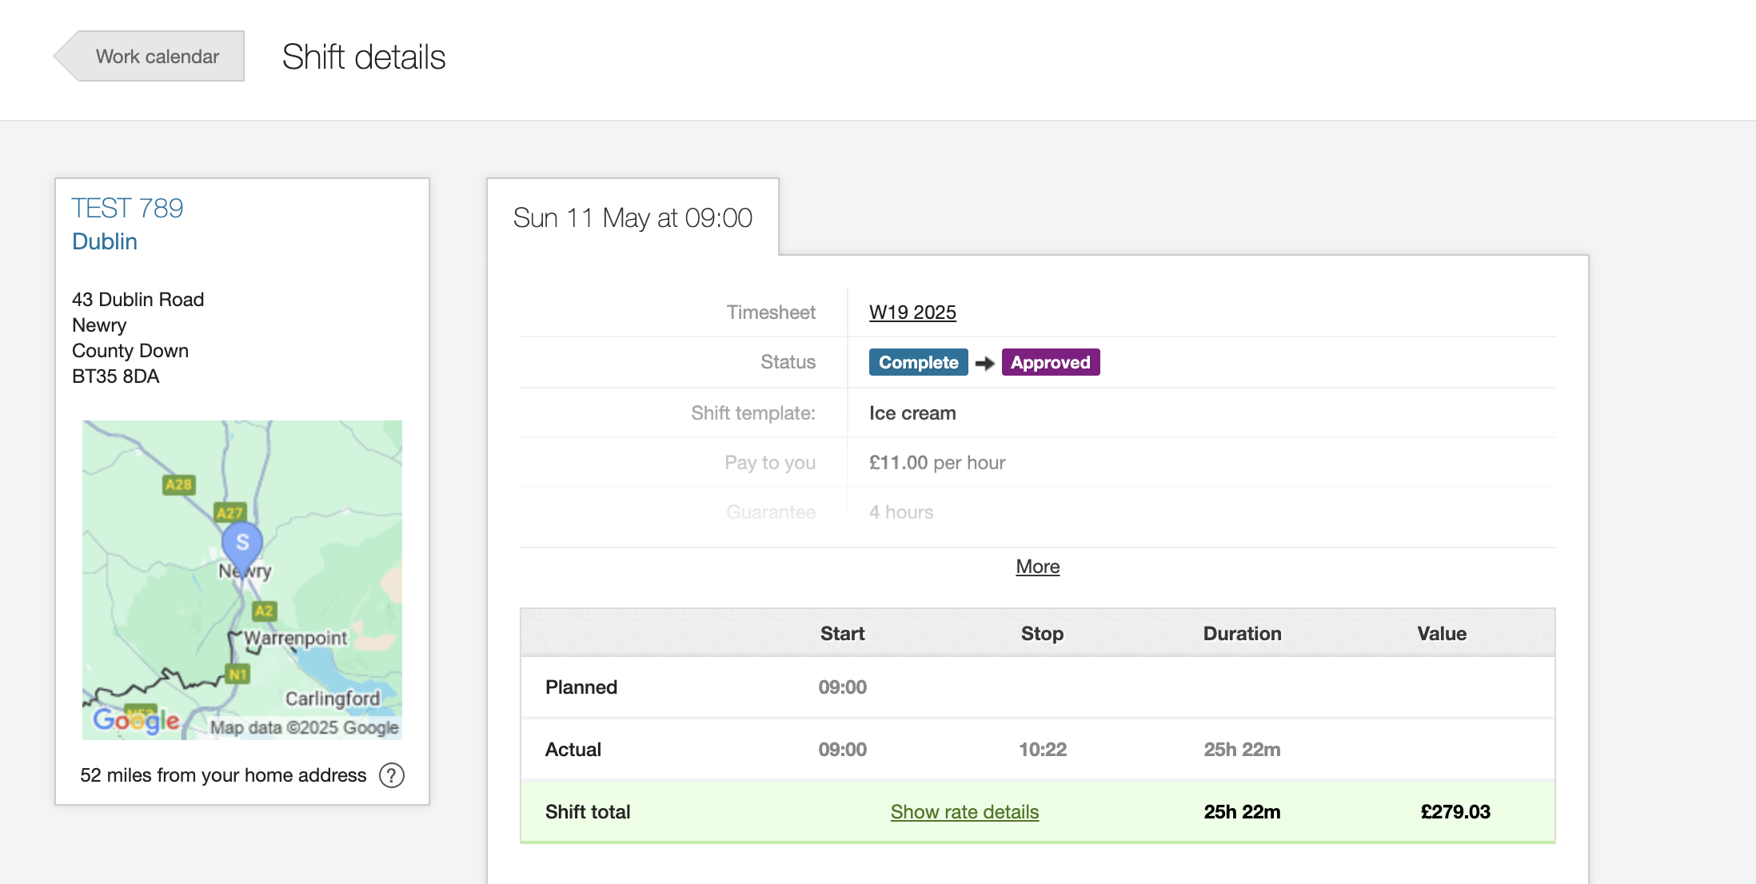Click the Shift total value £279.03

[x=1455, y=812]
